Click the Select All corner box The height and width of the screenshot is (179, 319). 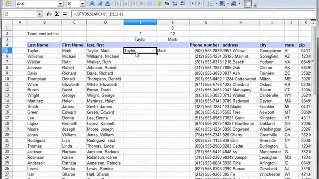7,22
